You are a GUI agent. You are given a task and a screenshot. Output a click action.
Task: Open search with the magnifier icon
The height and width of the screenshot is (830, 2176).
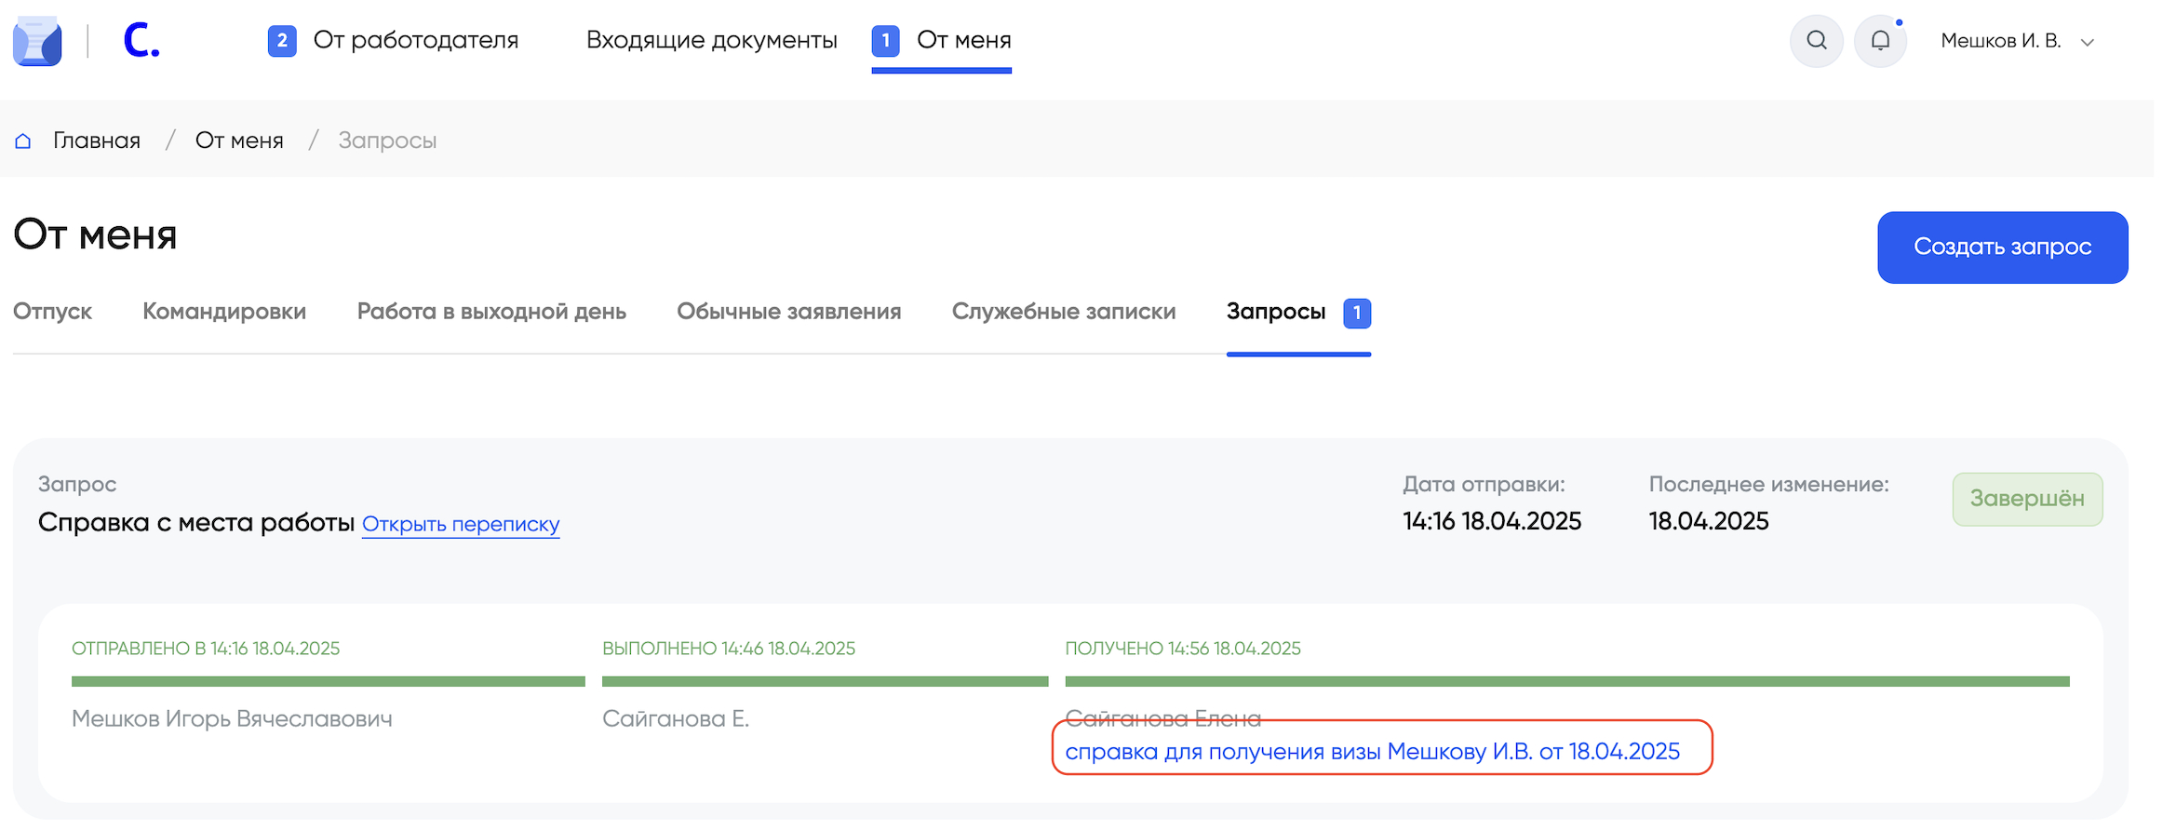pos(1816,41)
